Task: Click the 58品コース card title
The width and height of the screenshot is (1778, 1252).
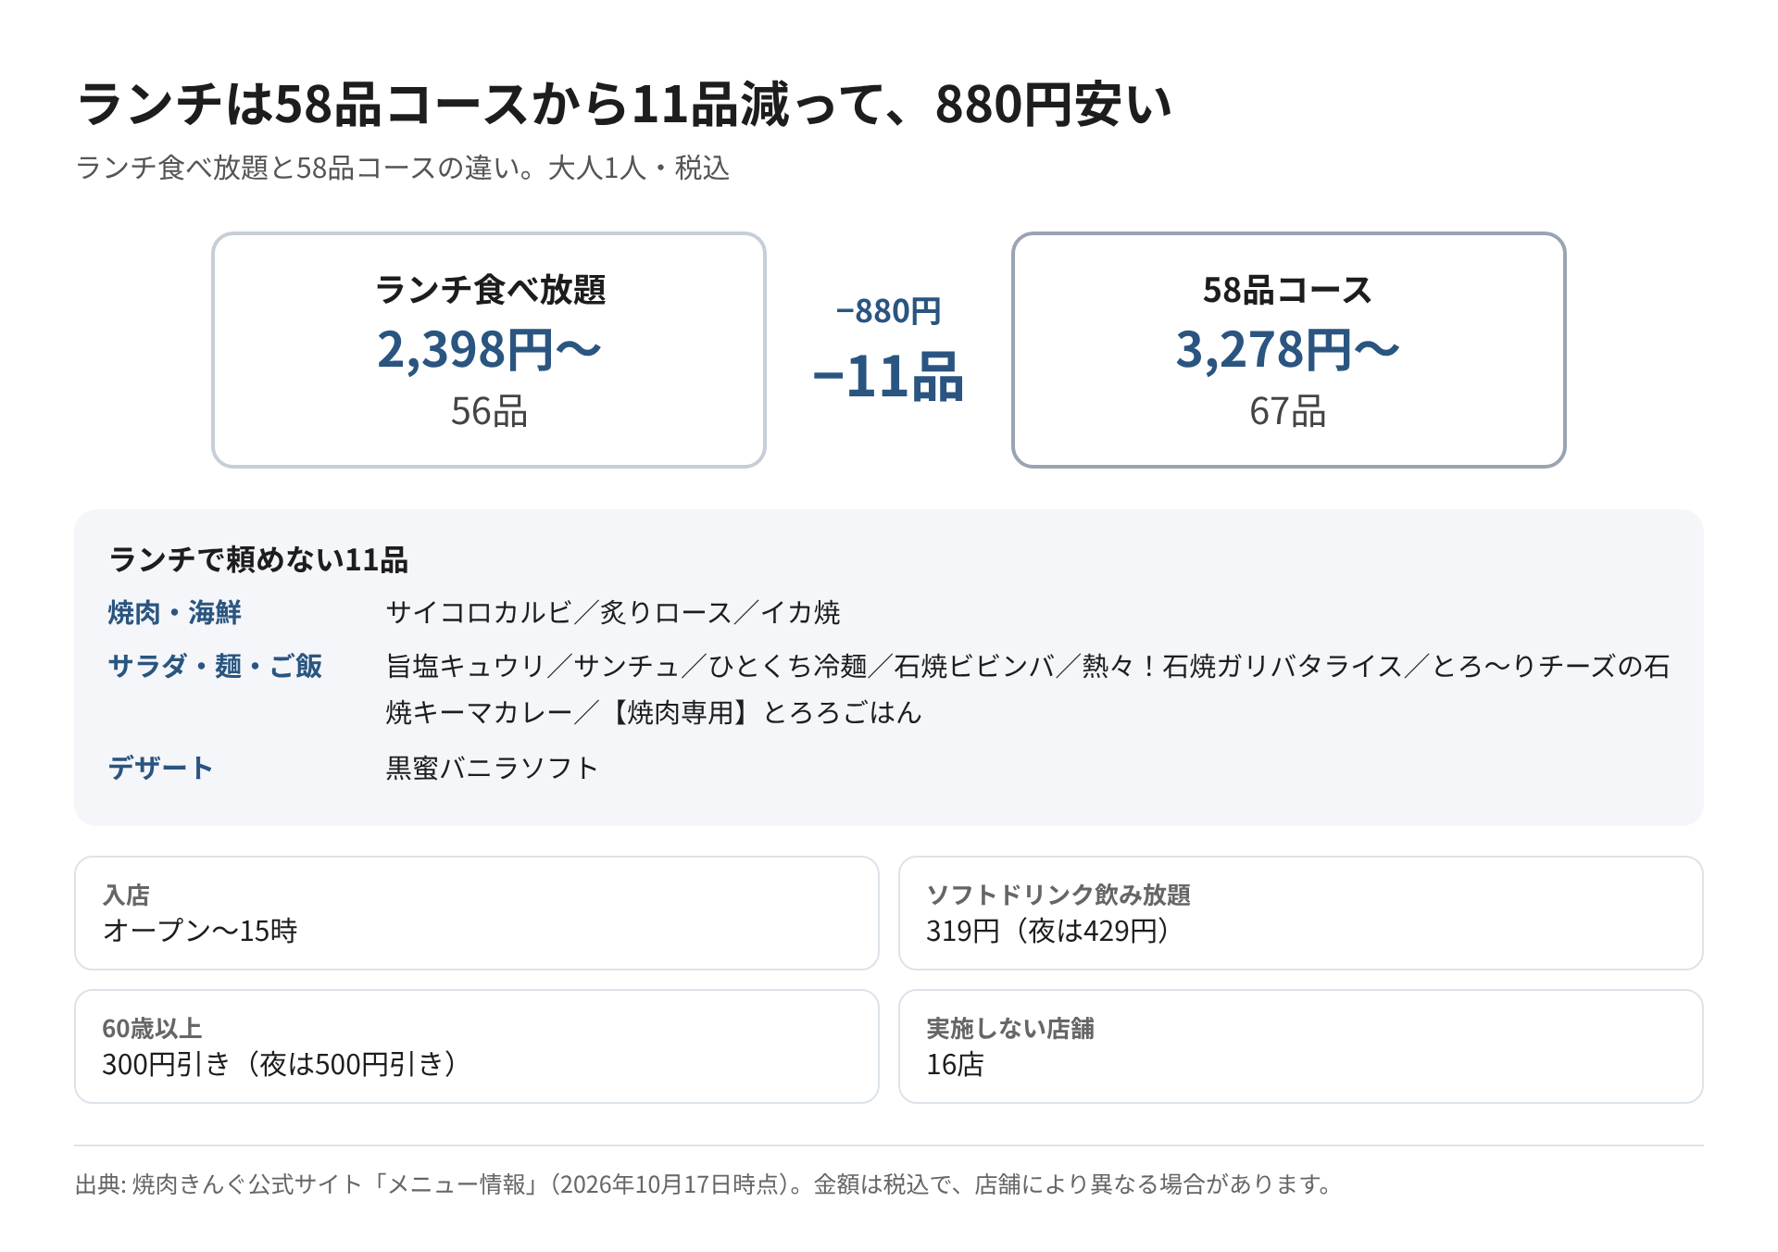Action: tap(1288, 290)
